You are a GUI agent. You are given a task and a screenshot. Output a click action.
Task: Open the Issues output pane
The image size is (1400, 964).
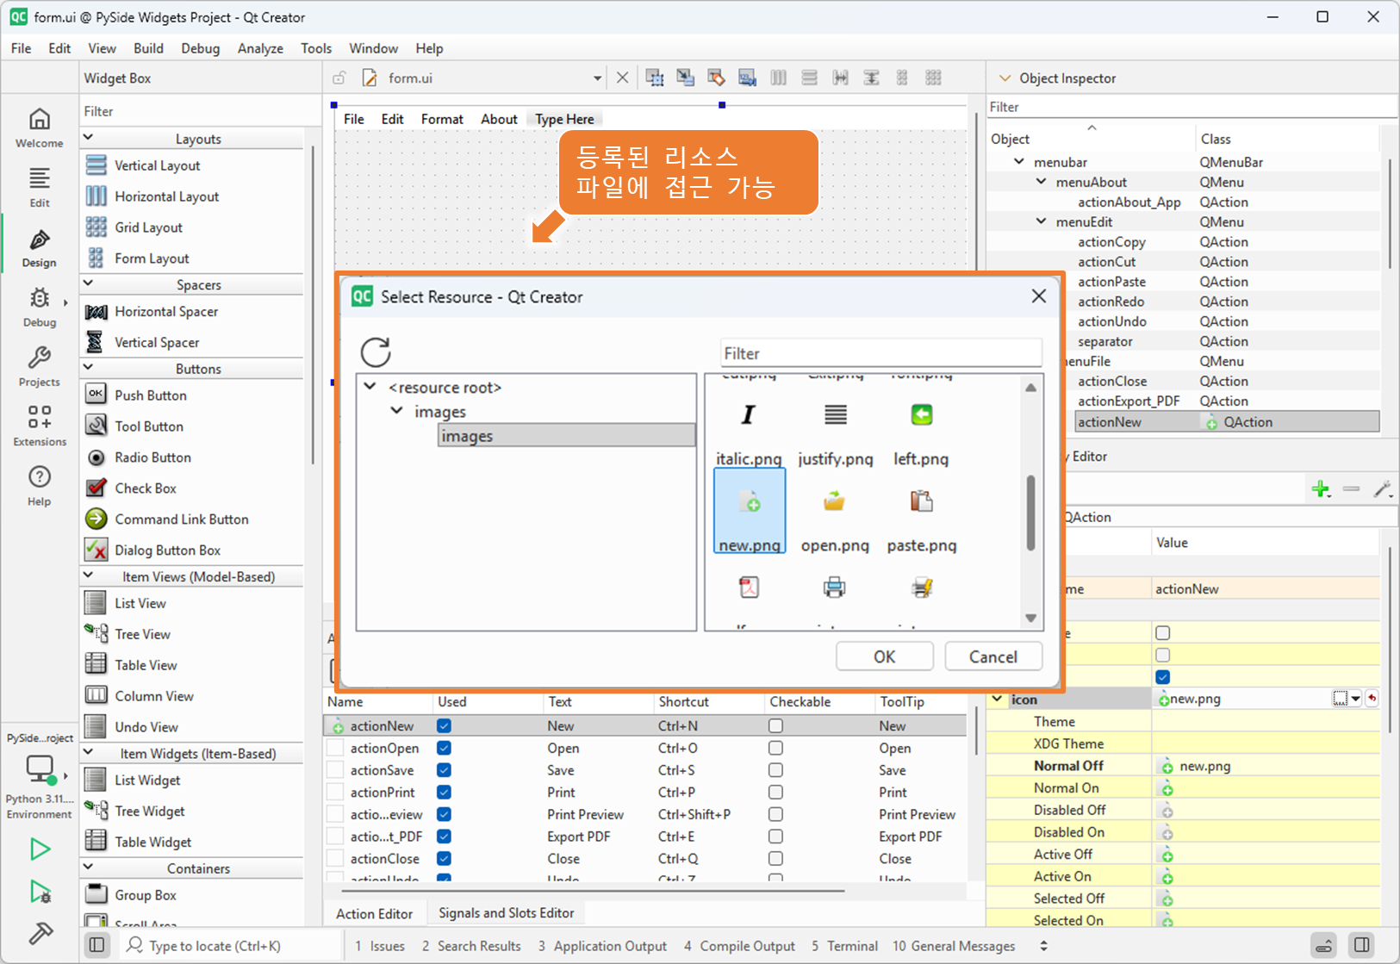click(380, 946)
